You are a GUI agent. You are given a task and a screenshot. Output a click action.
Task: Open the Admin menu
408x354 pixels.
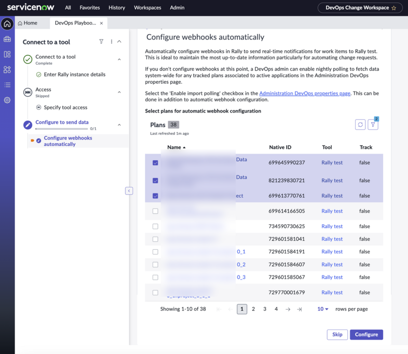pos(177,7)
